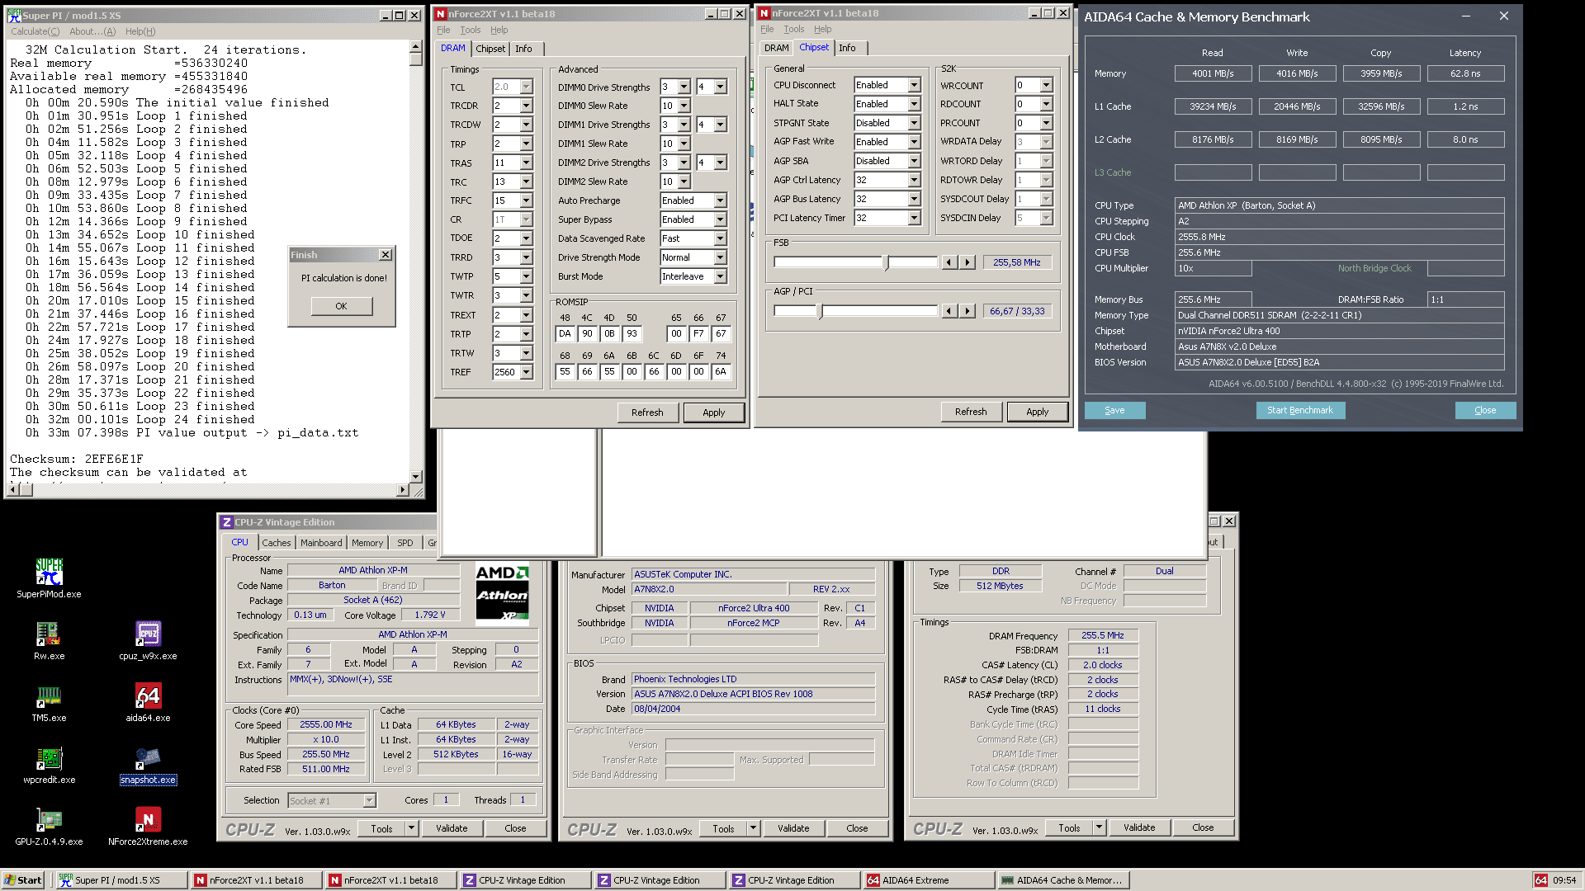Click Start Benchmark in AIDA64

coord(1299,410)
